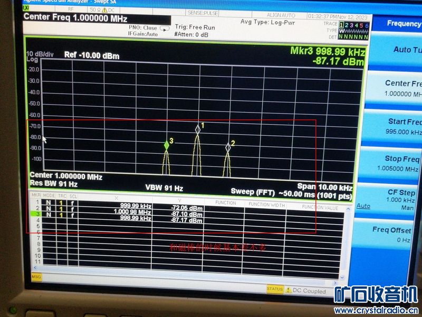The width and height of the screenshot is (422, 317).
Task: Click -87.10 dBm value in table
Action: [x=187, y=215]
